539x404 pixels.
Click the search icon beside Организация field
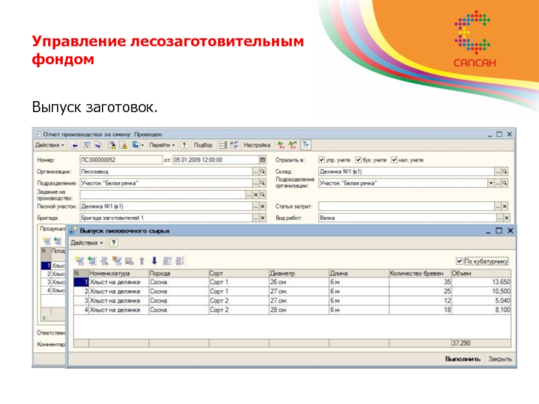click(263, 172)
